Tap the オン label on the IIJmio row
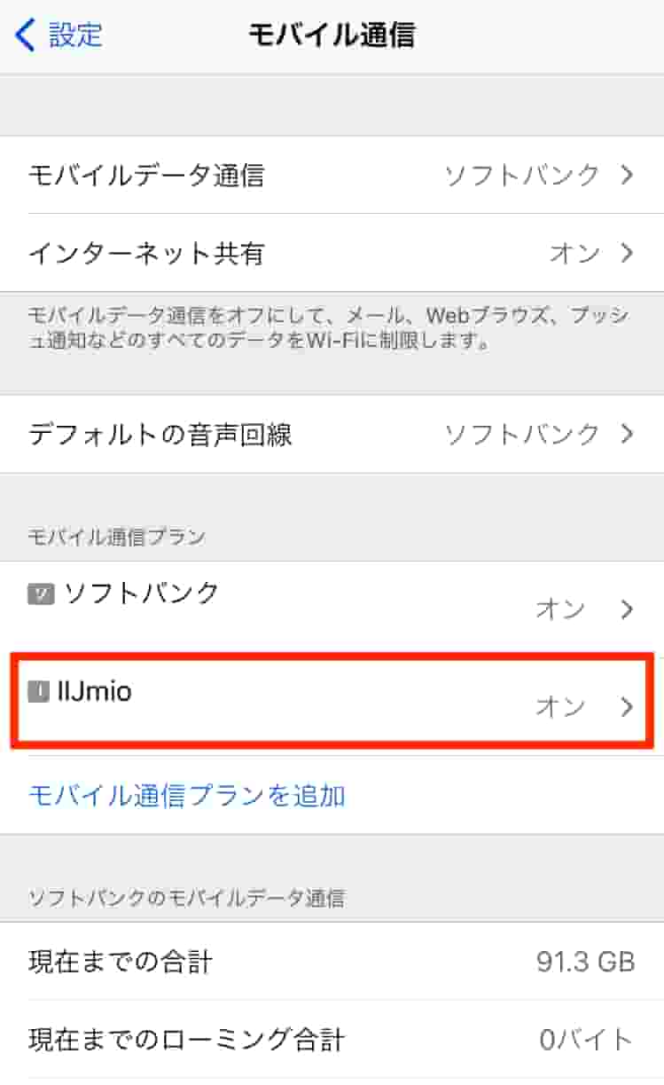The width and height of the screenshot is (664, 1085). 559,707
